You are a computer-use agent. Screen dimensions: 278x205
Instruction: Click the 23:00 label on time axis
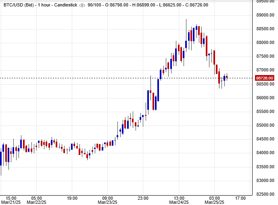click(x=143, y=198)
